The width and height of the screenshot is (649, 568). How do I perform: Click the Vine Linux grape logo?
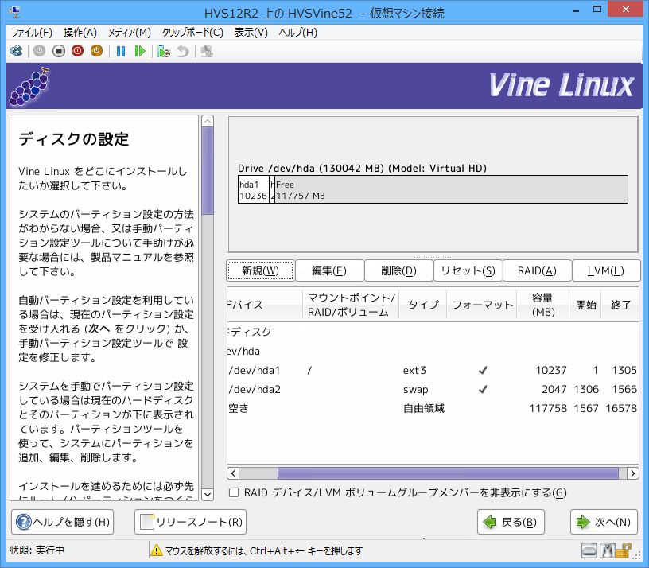[x=29, y=86]
